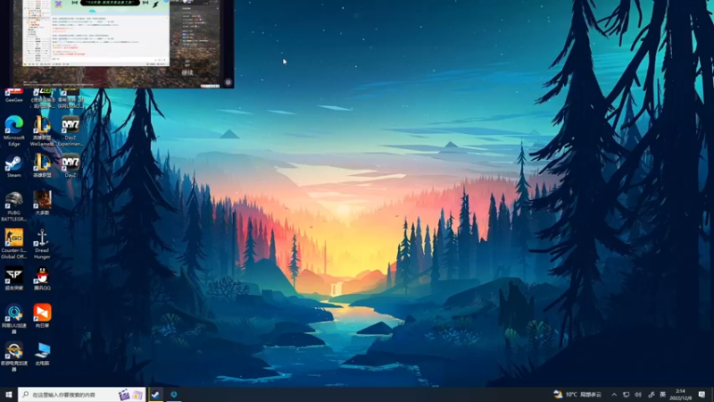Launch Microsoft Edge from the desktop

click(13, 131)
